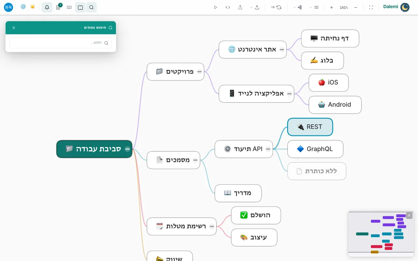
Task: Collapse the אתר אינטרנט node
Action: 282,50
